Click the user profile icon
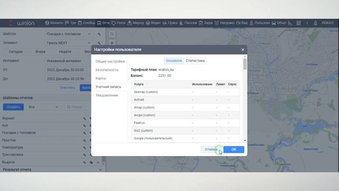This screenshot has width=339, height=191. click(x=316, y=23)
